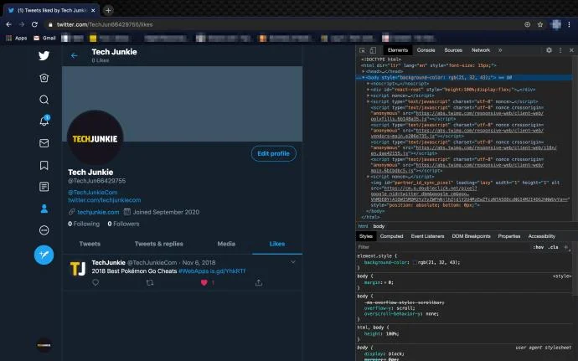Reload the page
This screenshot has height=361, width=578.
click(x=34, y=24)
